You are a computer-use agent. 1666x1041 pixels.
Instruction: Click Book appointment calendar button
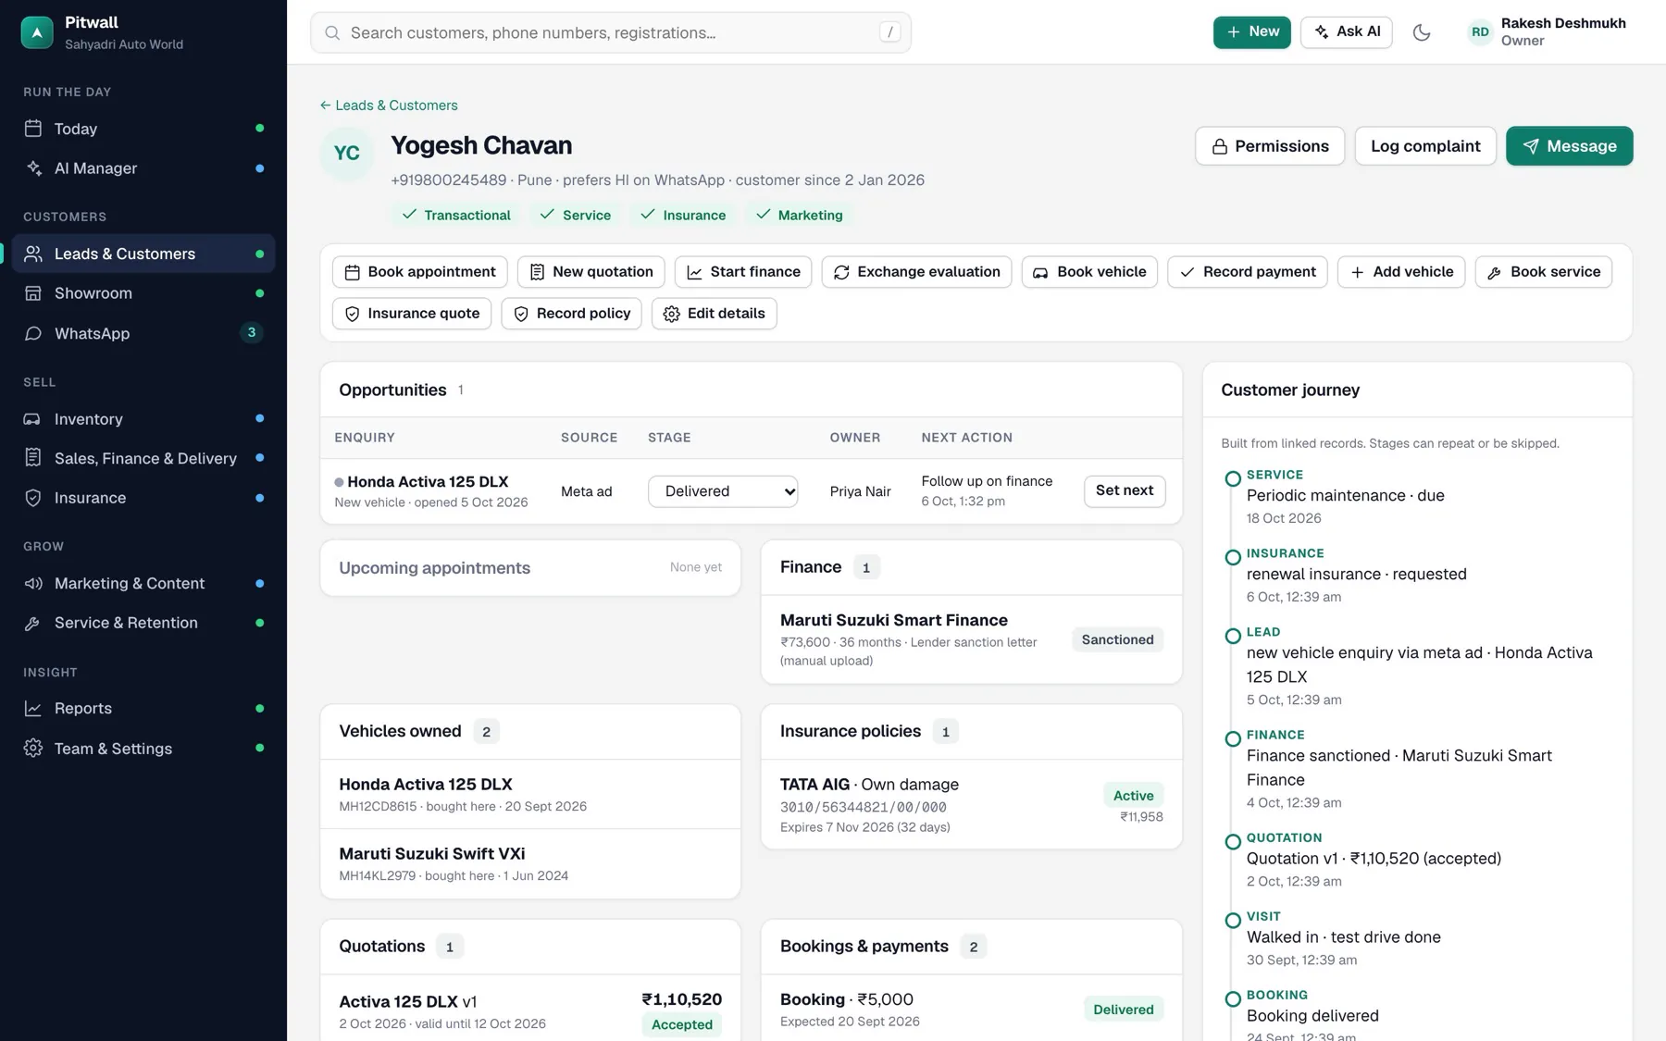pos(419,272)
